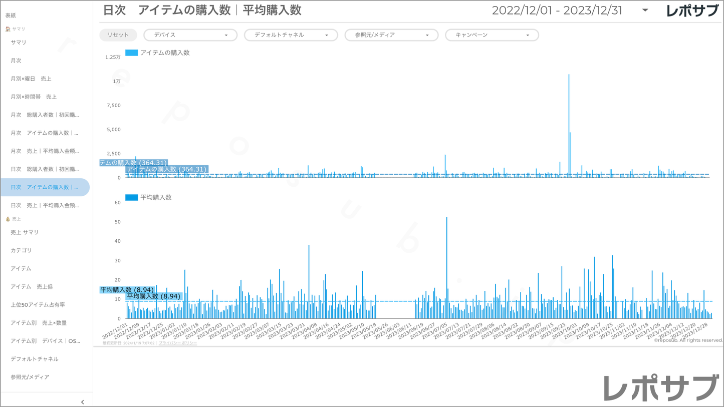
Task: Click the レポサブ logo in the header
Action: [x=692, y=11]
